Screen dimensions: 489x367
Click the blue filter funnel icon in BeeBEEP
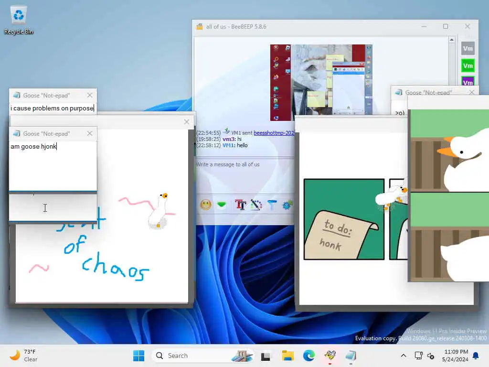(272, 205)
